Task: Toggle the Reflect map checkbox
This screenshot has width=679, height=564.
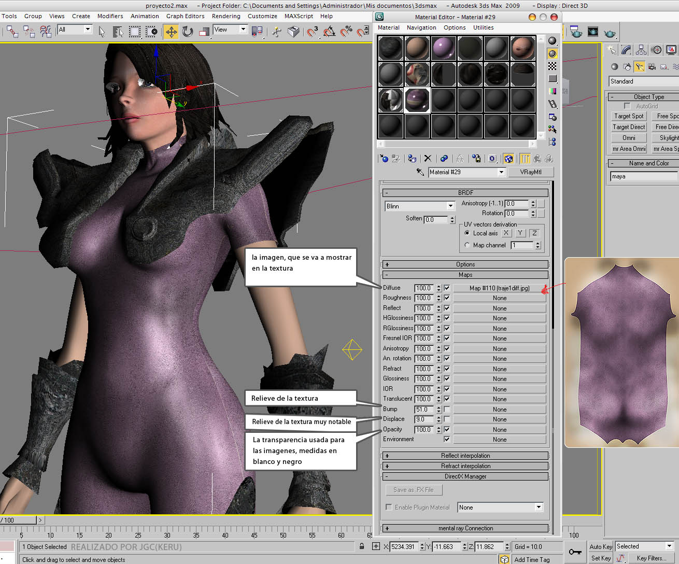Action: pos(447,308)
